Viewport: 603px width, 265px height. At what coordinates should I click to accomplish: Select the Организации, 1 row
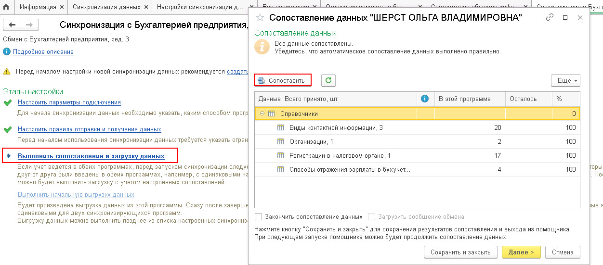pyautogui.click(x=417, y=141)
